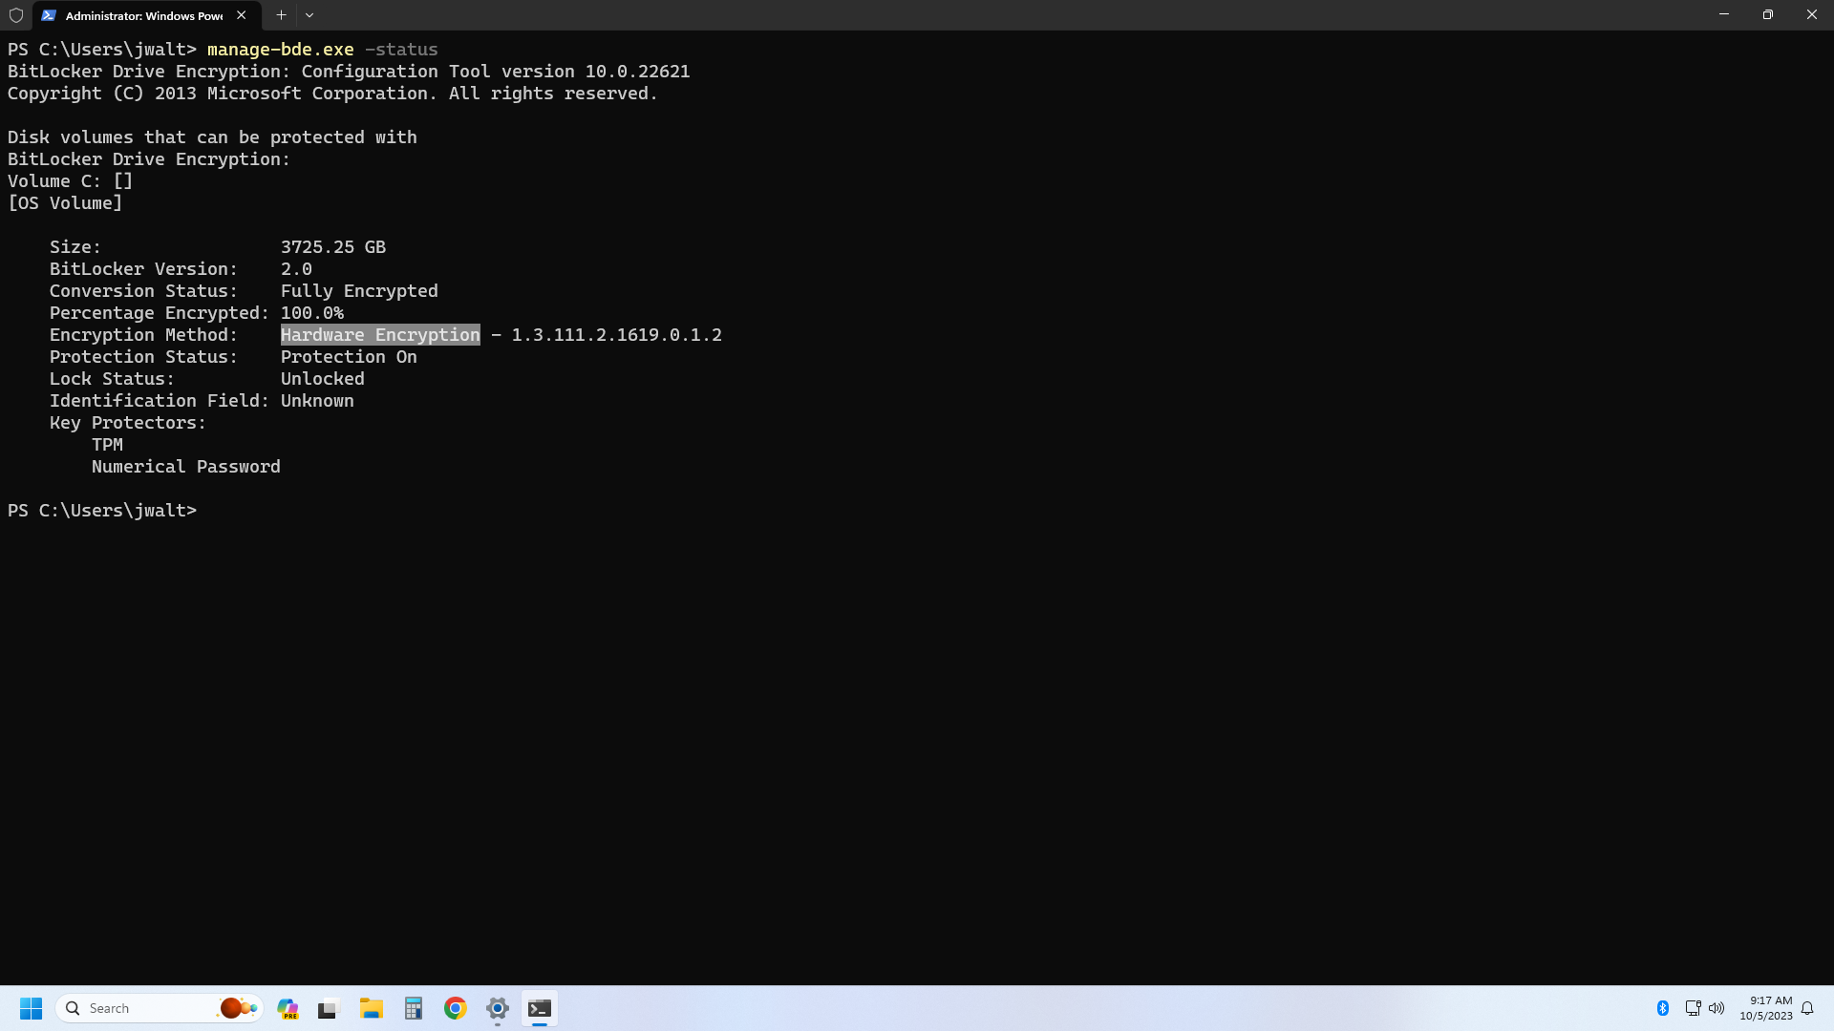Open the Search icon in taskbar

73,1008
